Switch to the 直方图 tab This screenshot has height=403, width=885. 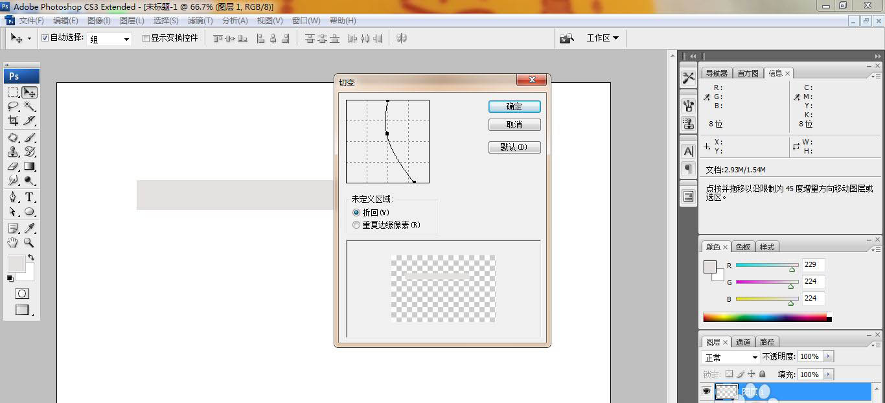(x=748, y=73)
